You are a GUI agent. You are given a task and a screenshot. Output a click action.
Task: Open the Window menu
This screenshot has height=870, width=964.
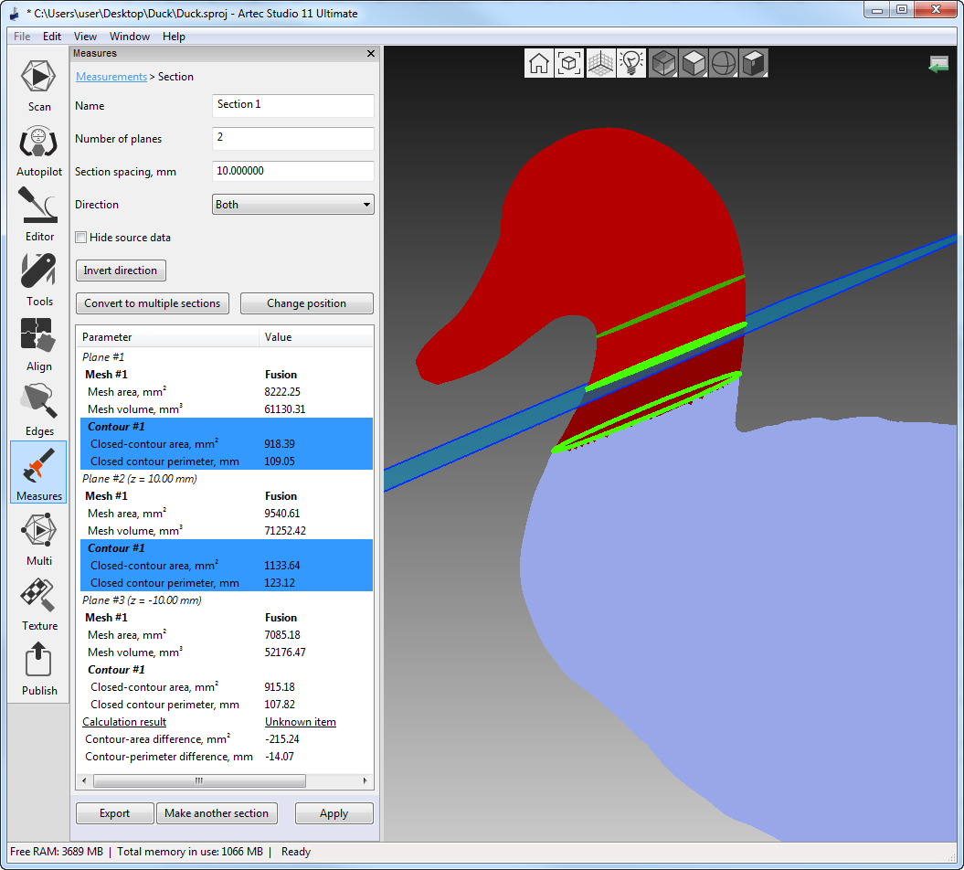coord(130,37)
